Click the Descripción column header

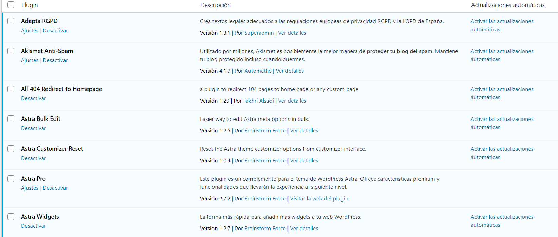216,5
